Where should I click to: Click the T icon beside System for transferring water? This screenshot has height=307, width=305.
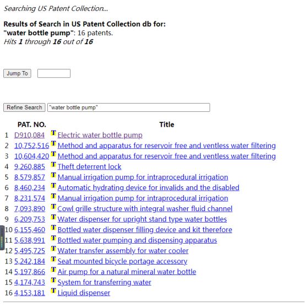click(x=53, y=280)
